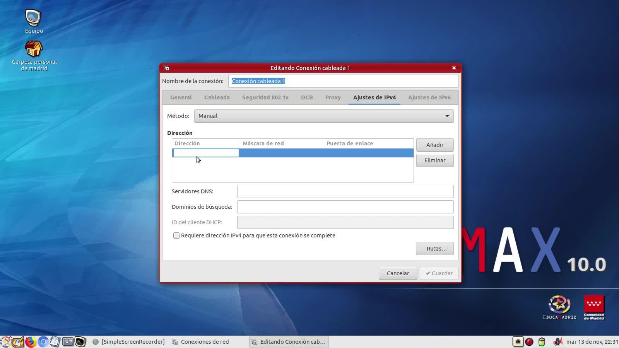619x348 pixels.
Task: Switch to the Ajustes de IPv6 tab
Action: pyautogui.click(x=429, y=97)
